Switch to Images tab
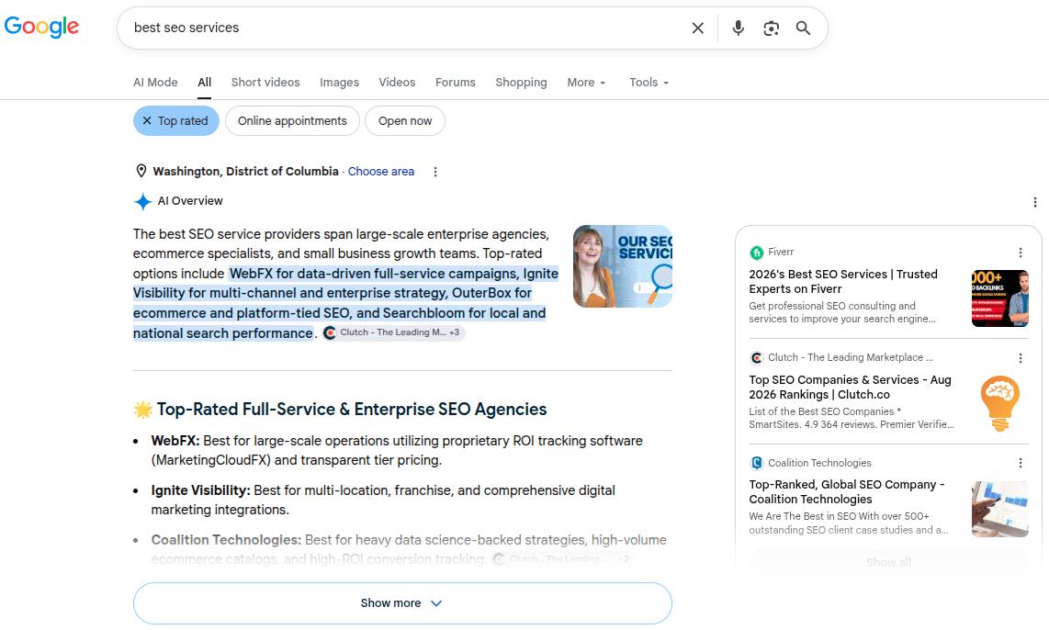The width and height of the screenshot is (1049, 630). click(x=339, y=83)
